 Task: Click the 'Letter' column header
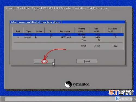click(39, 31)
